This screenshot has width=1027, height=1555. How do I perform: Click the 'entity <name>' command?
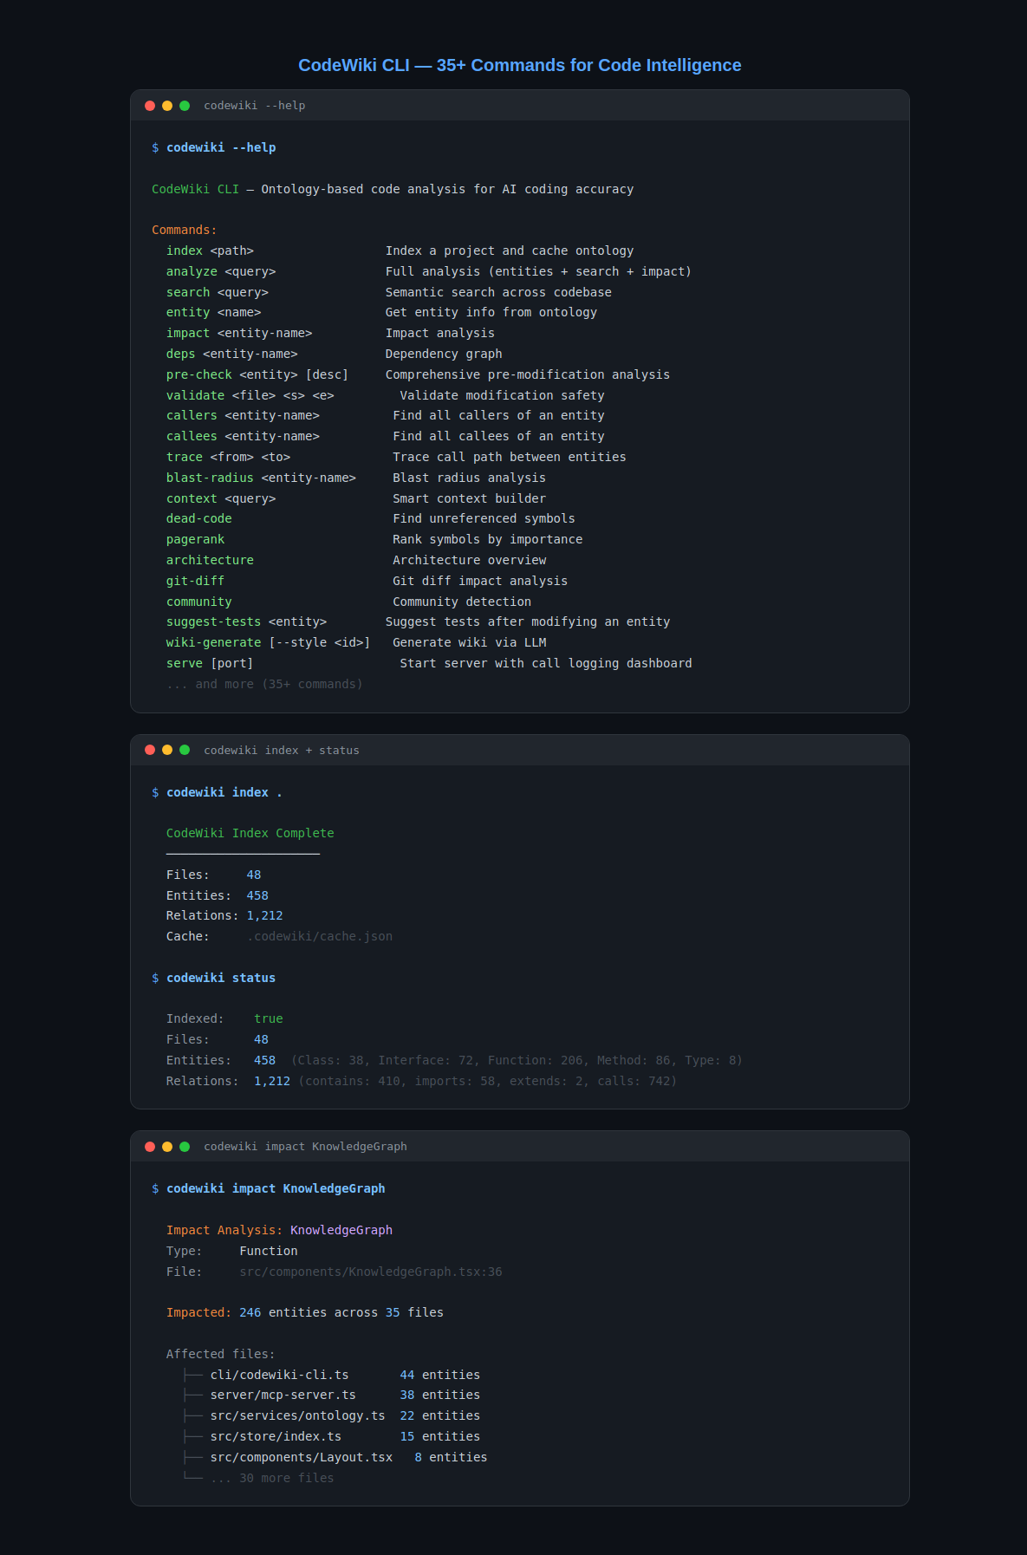click(213, 313)
